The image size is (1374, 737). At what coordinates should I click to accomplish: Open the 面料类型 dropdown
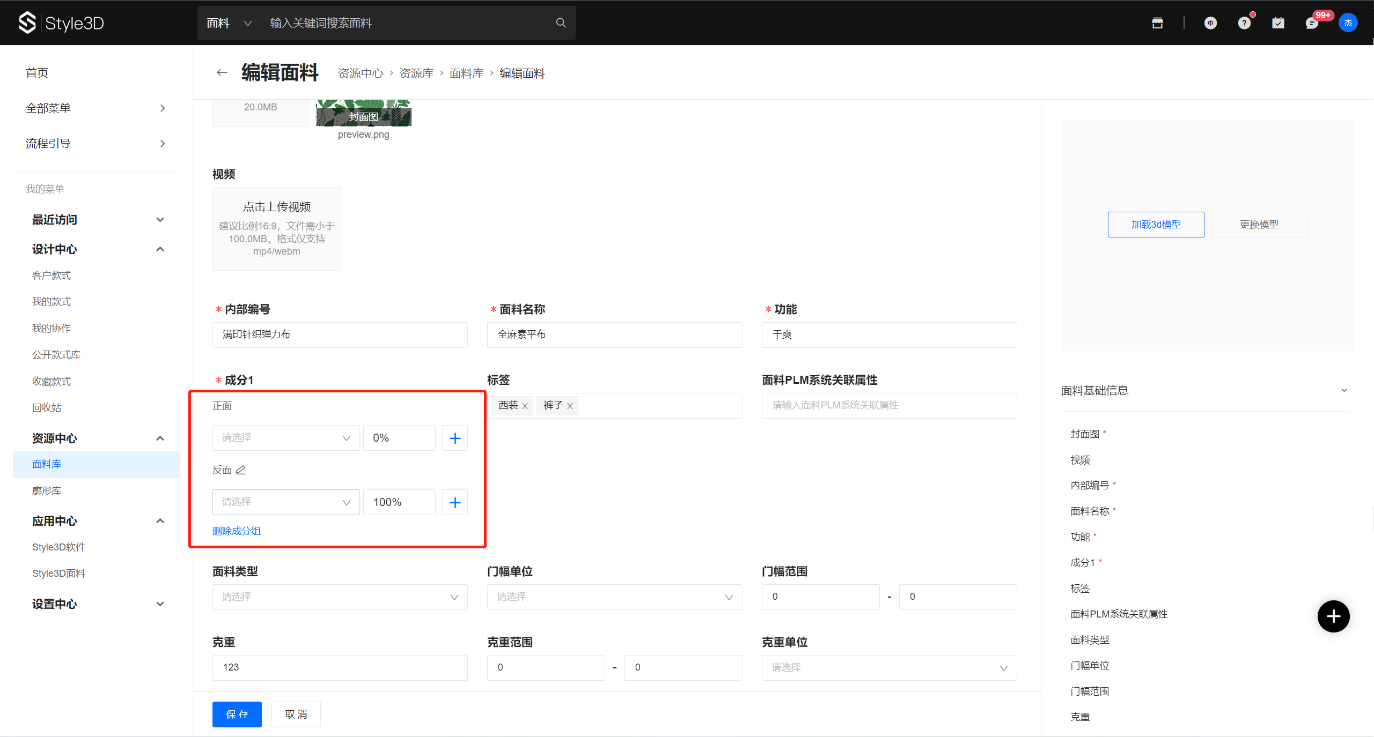(x=340, y=597)
